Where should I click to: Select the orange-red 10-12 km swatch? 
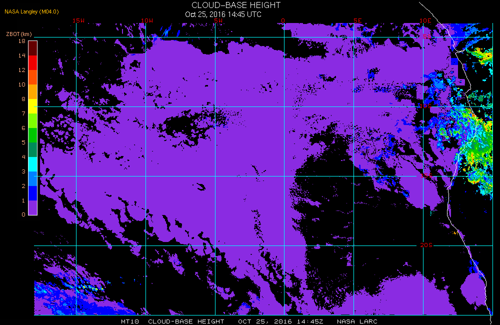(x=33, y=77)
